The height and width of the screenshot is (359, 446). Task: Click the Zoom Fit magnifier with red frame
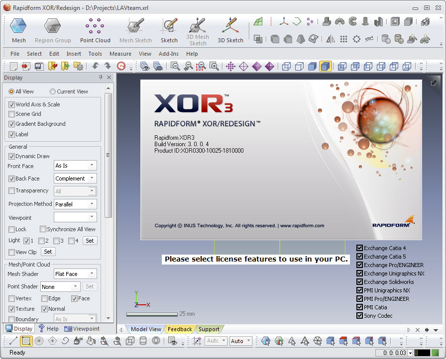[201, 66]
